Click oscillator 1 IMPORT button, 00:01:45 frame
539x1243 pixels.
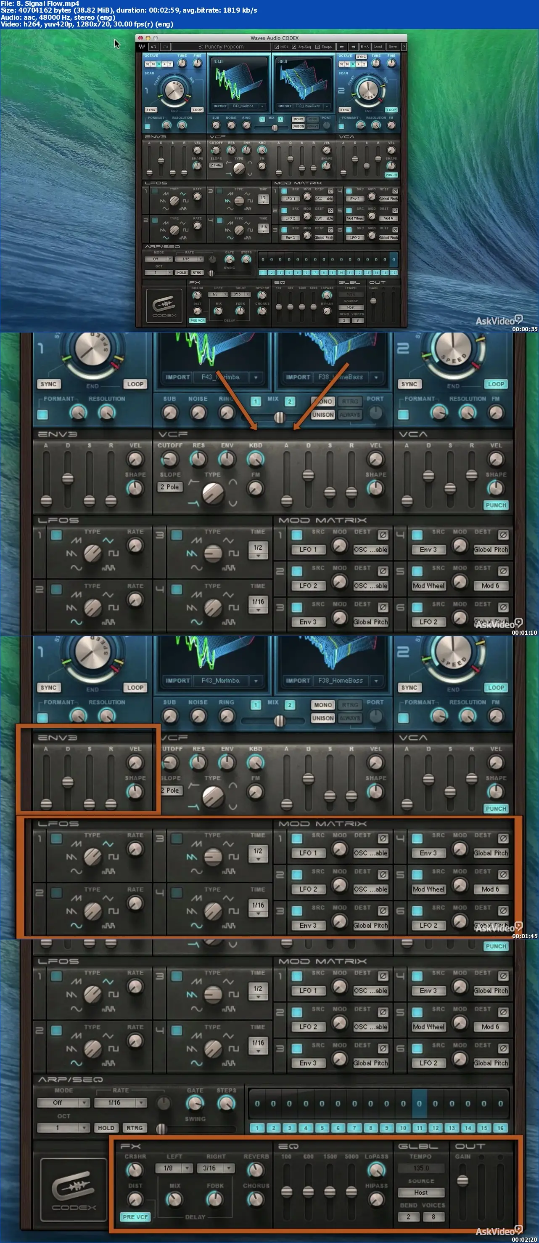tap(177, 680)
